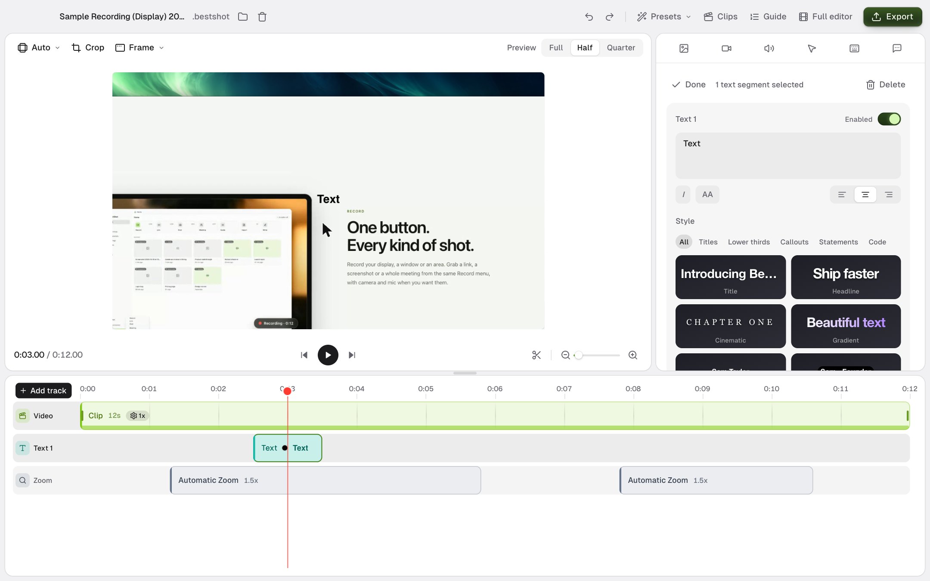Filter styles by Callouts
This screenshot has width=930, height=581.
[x=794, y=242]
